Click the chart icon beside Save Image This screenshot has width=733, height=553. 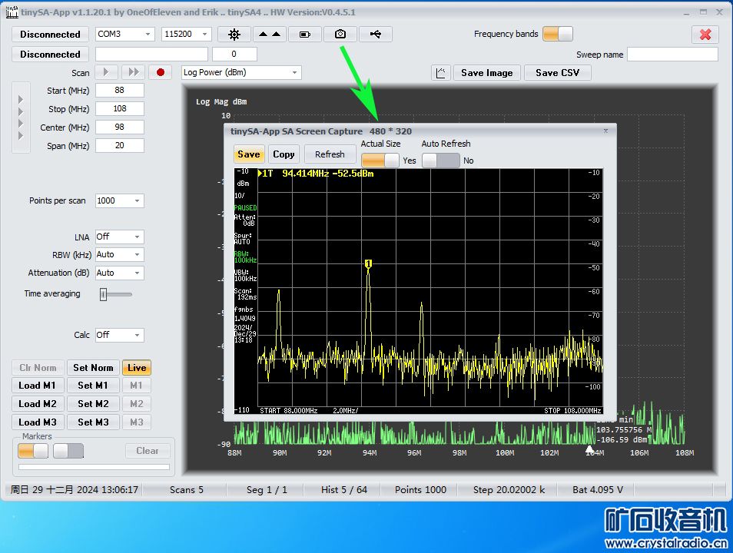441,73
